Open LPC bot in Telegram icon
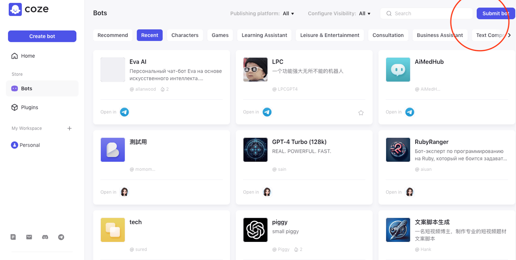This screenshot has width=516, height=260. click(x=267, y=112)
